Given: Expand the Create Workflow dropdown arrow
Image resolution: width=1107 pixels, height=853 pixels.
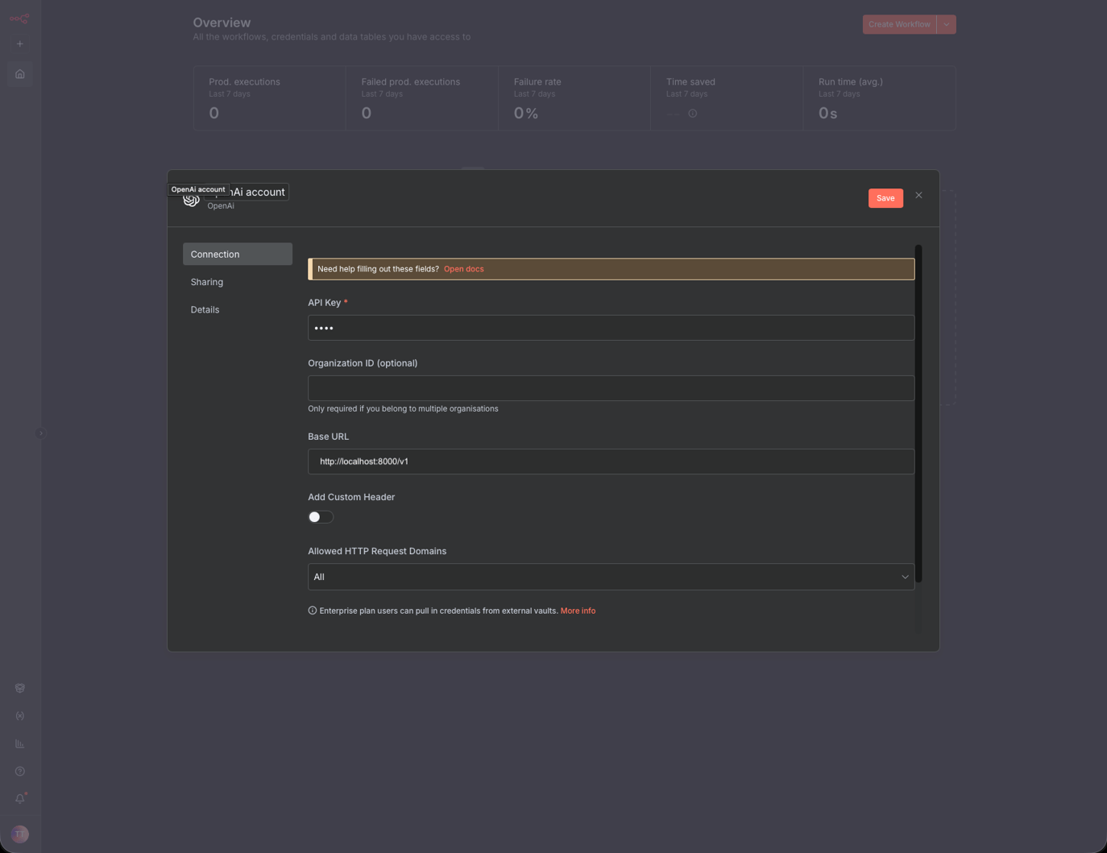Looking at the screenshot, I should click(x=946, y=24).
